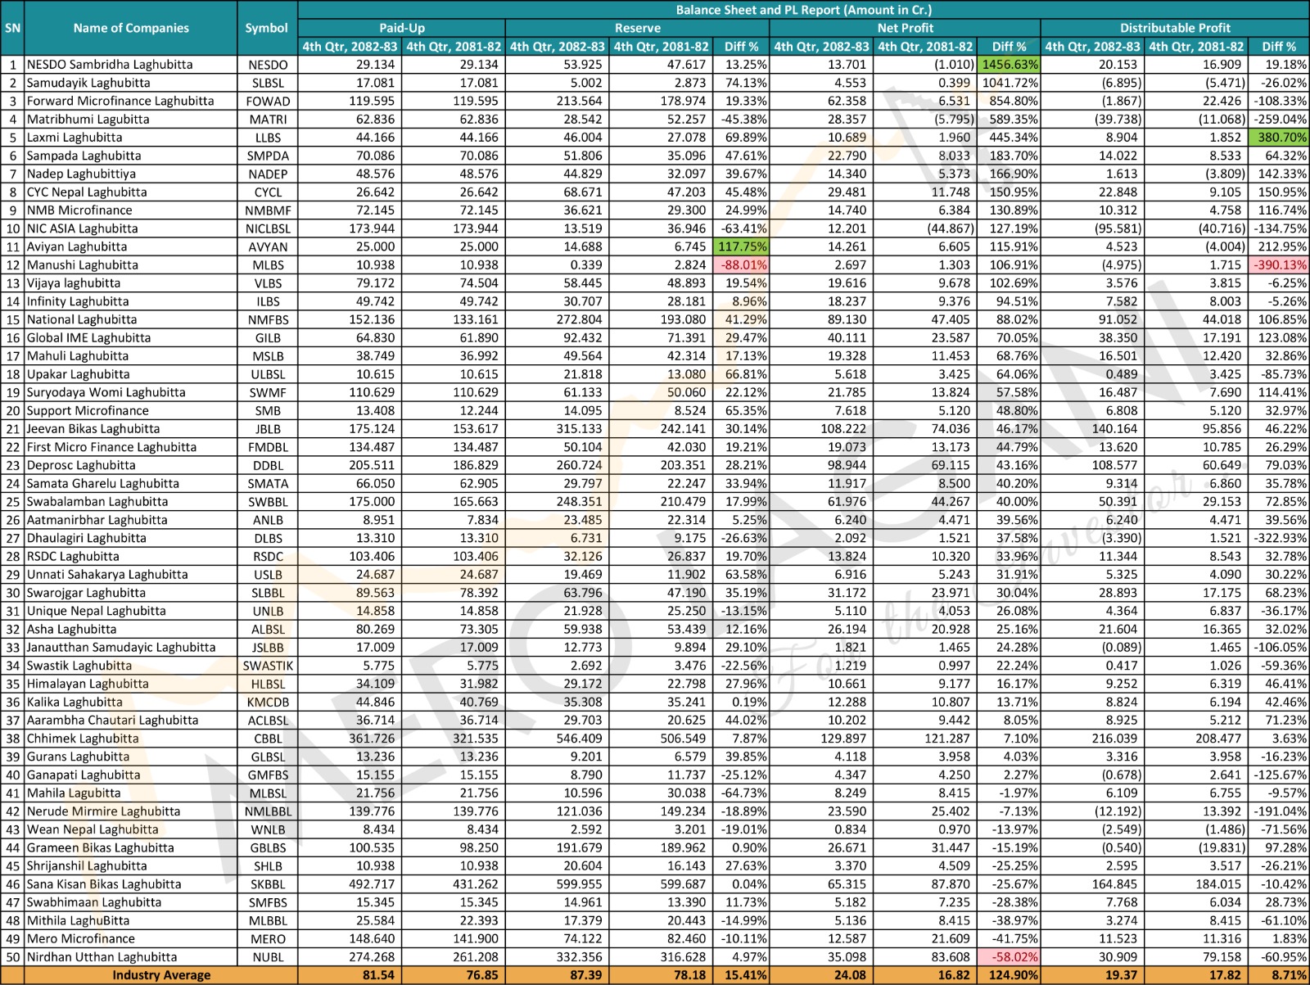The image size is (1310, 985).
Task: Click 'Aatmanirbhar Laghubitta' company name
Action: (97, 520)
